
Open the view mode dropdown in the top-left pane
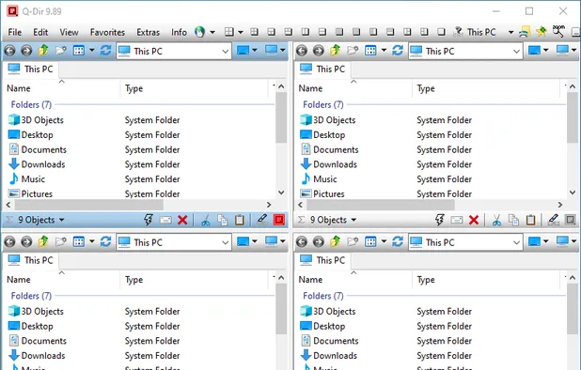[91, 50]
